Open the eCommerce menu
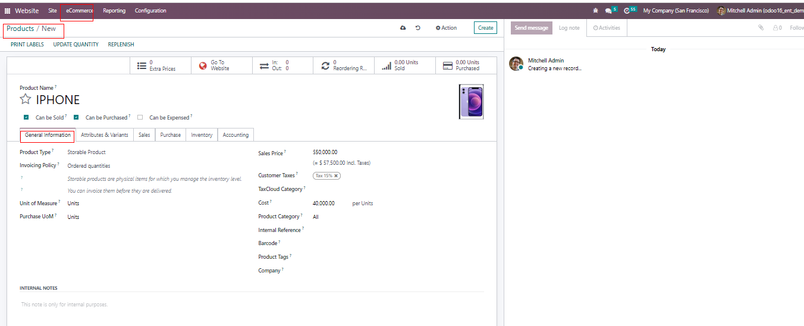804x326 pixels. (79, 11)
